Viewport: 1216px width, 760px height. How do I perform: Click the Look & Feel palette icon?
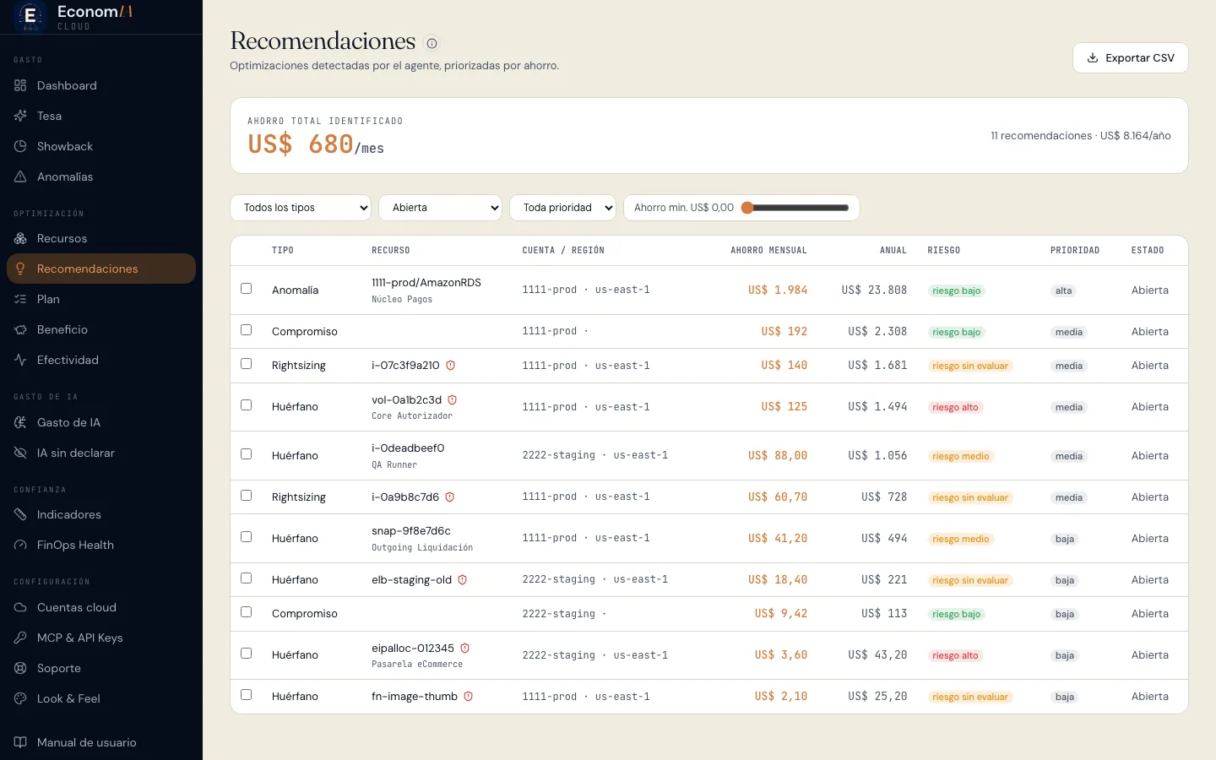(x=20, y=698)
